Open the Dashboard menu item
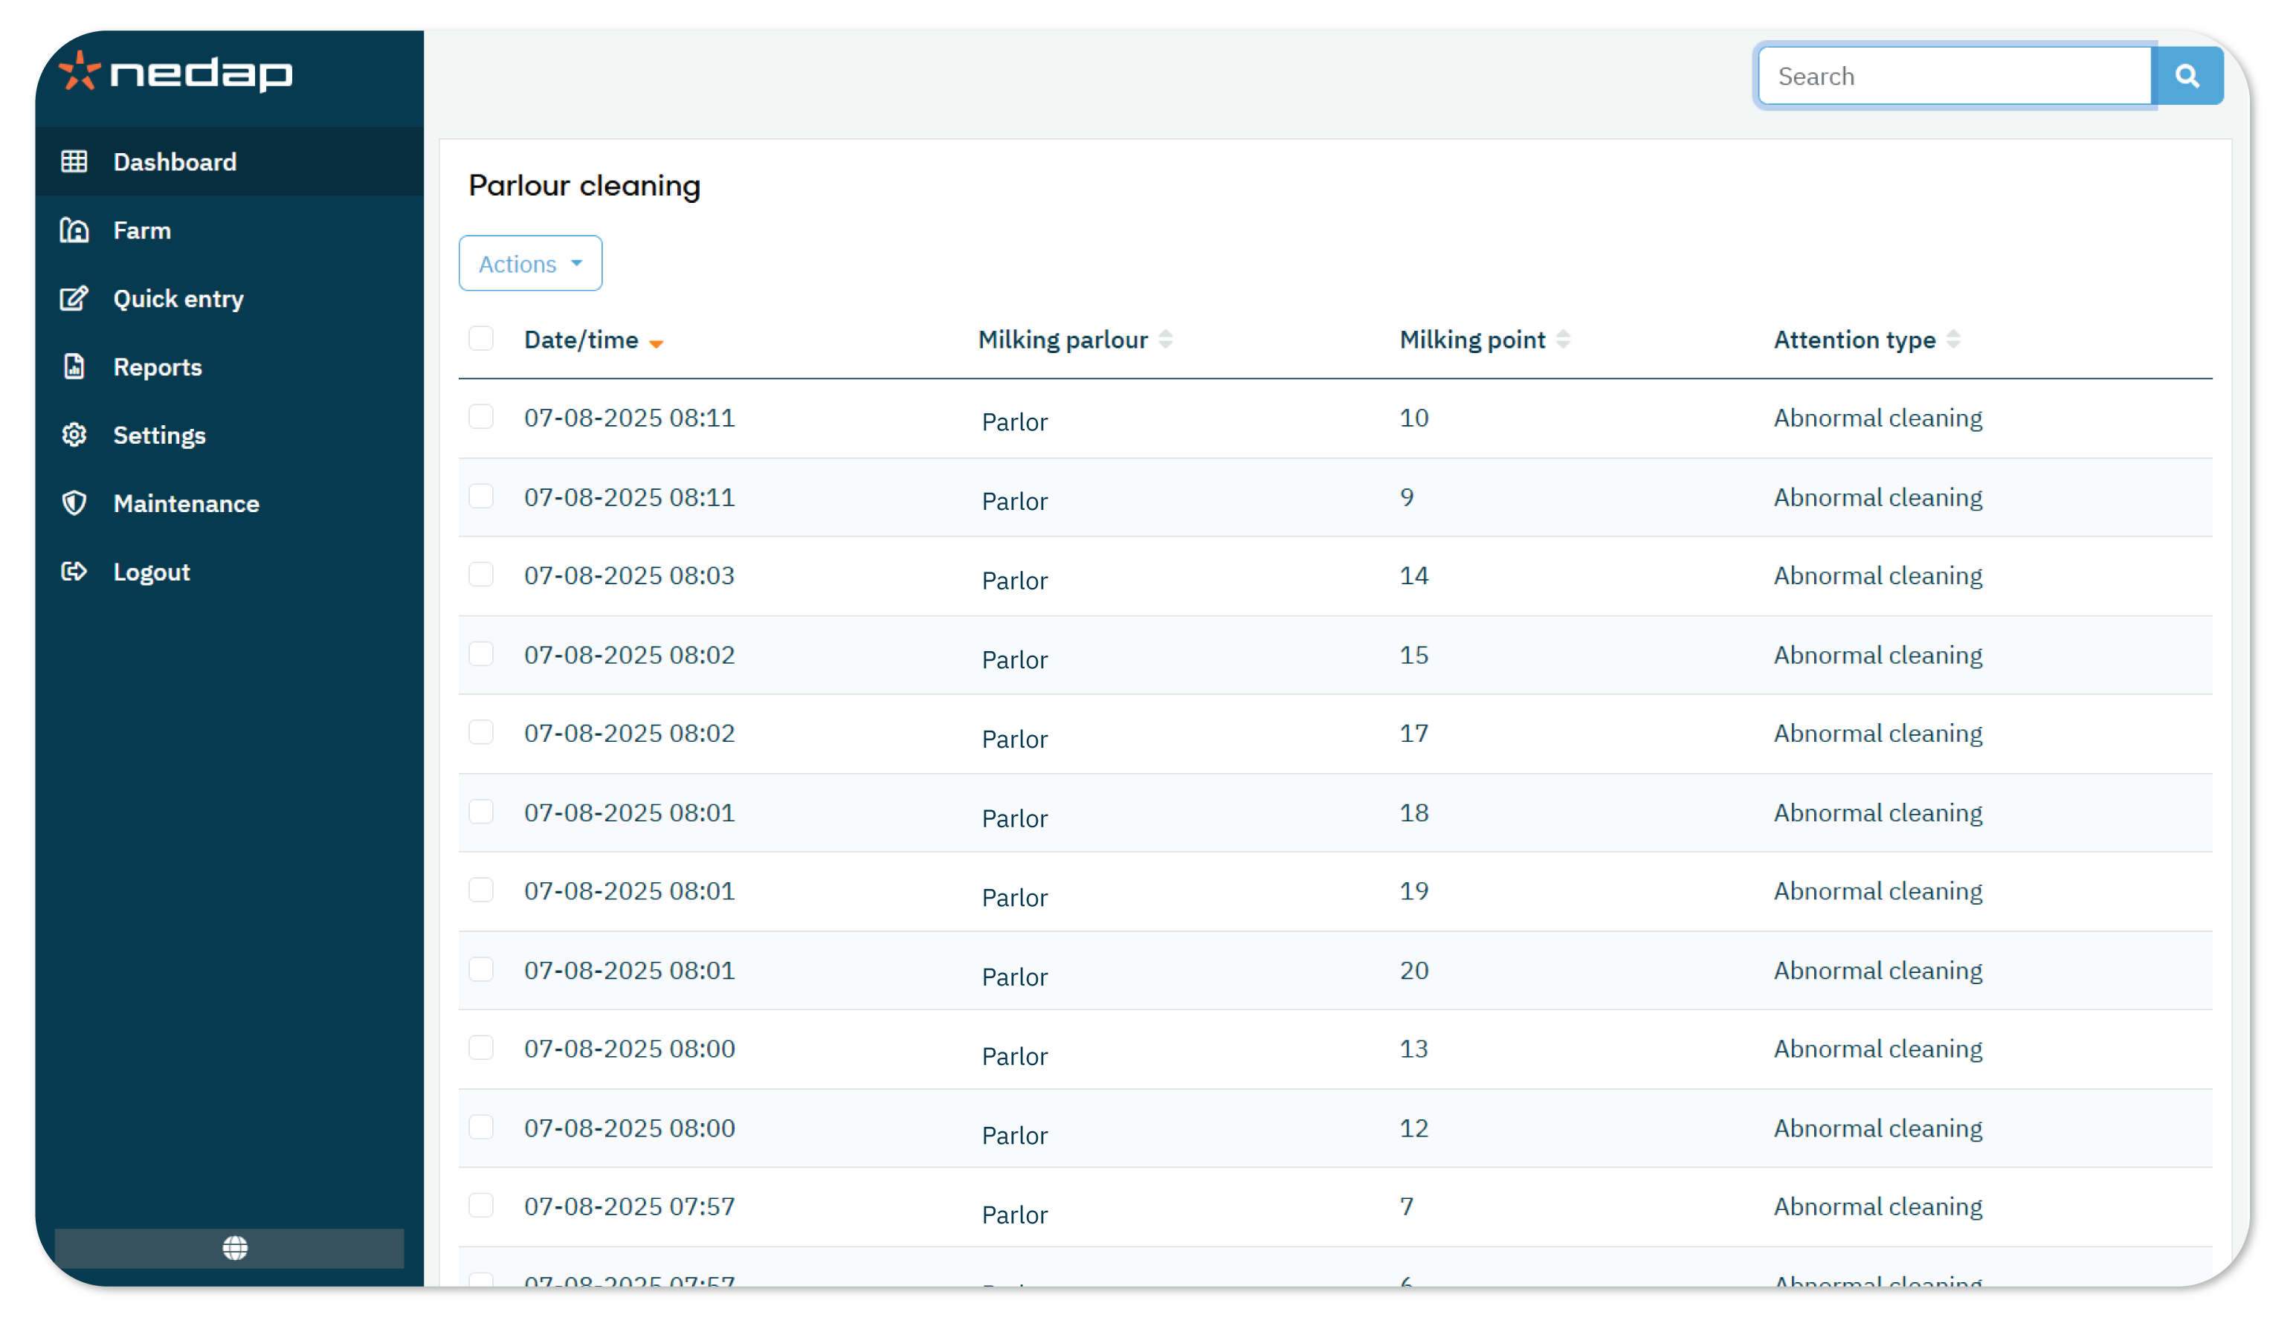Image resolution: width=2293 pixels, height=1329 pixels. tap(229, 162)
